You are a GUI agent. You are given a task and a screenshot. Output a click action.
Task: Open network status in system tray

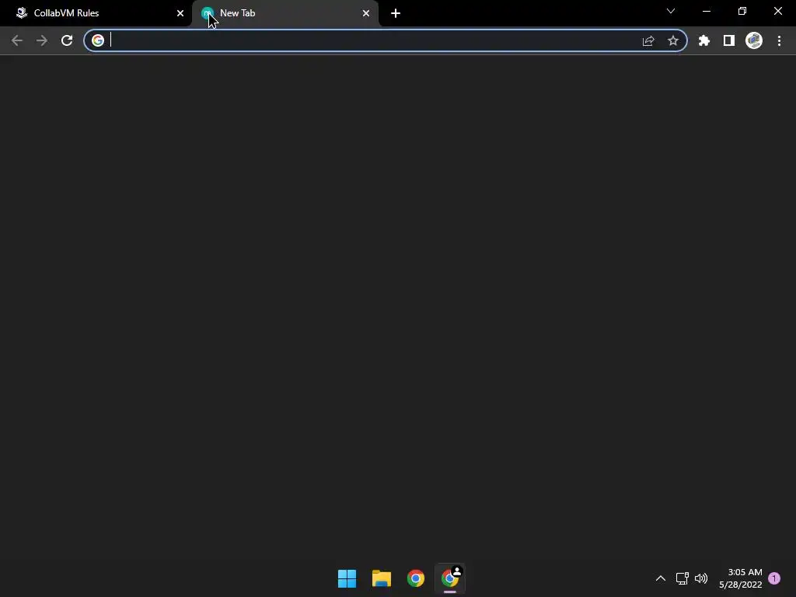683,578
